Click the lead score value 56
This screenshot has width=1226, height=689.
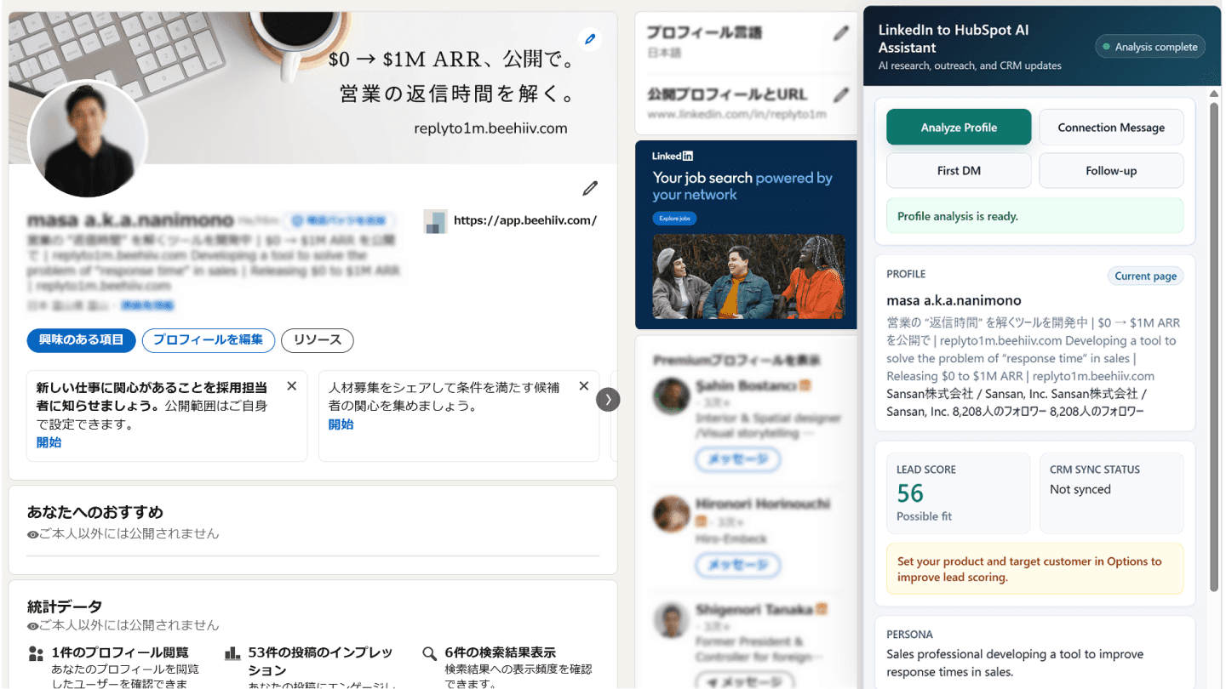[x=910, y=493]
